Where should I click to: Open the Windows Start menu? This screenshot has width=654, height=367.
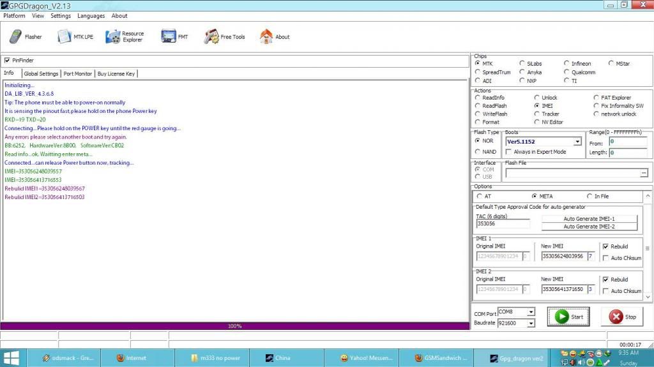point(11,357)
